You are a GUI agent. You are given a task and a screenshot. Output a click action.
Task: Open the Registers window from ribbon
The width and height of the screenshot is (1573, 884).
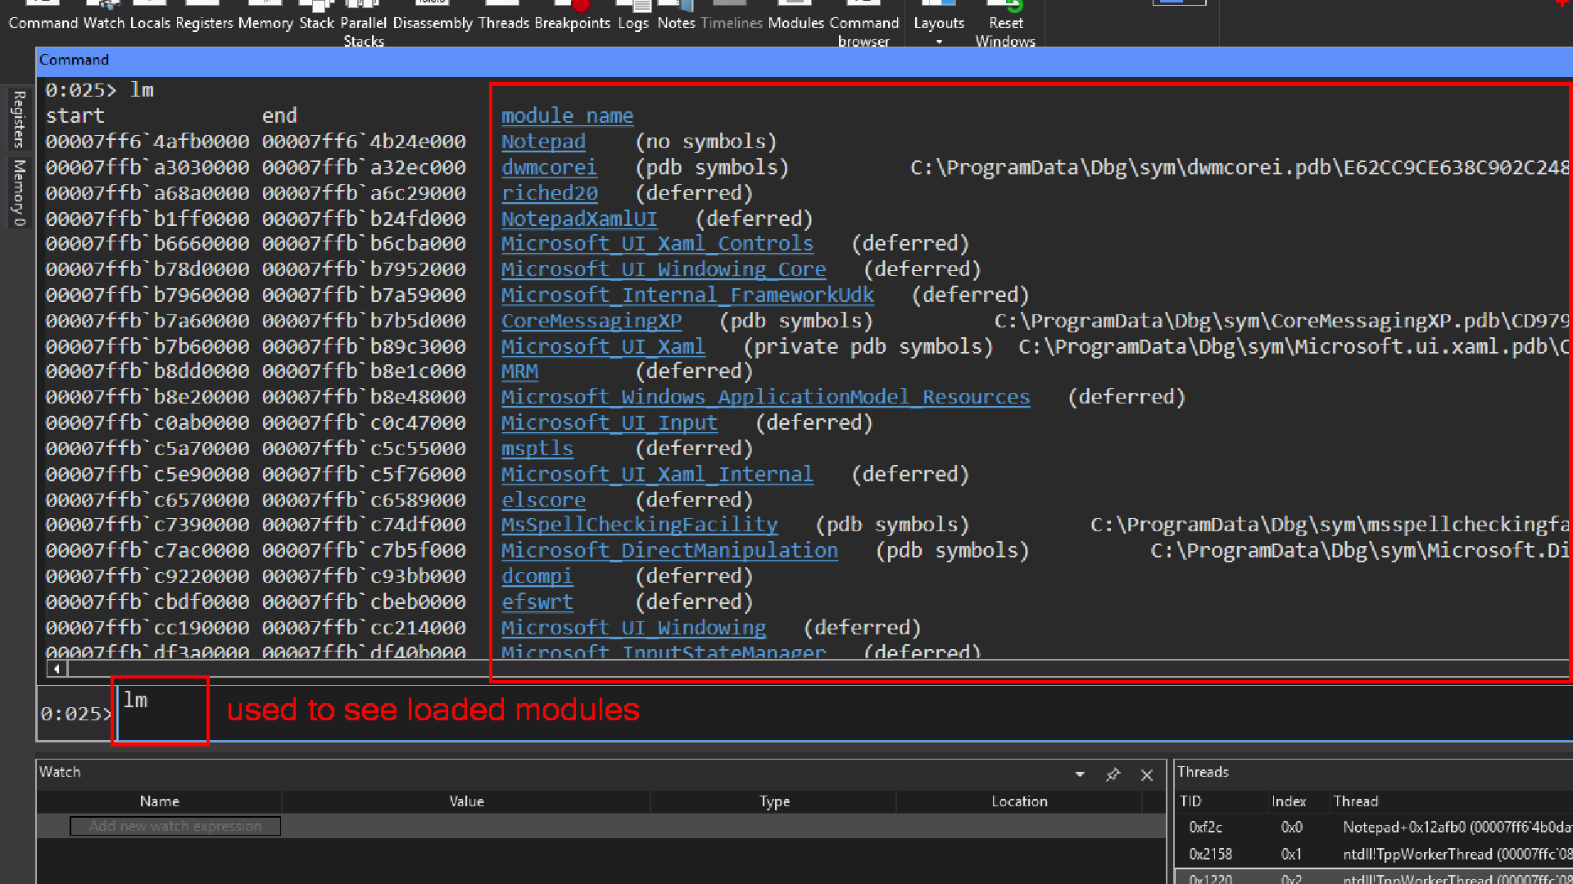pos(204,23)
